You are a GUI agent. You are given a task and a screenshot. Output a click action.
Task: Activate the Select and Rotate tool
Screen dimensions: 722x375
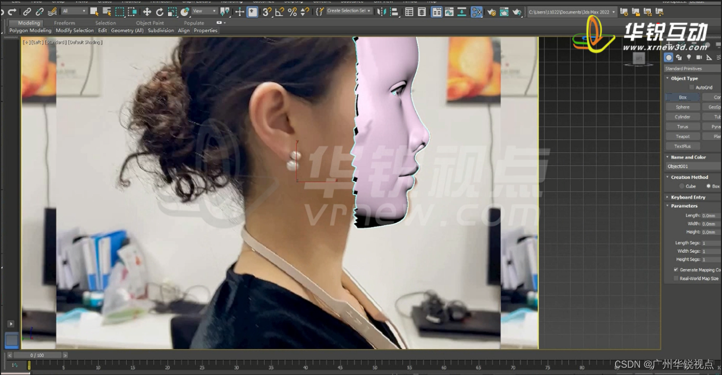coord(160,11)
